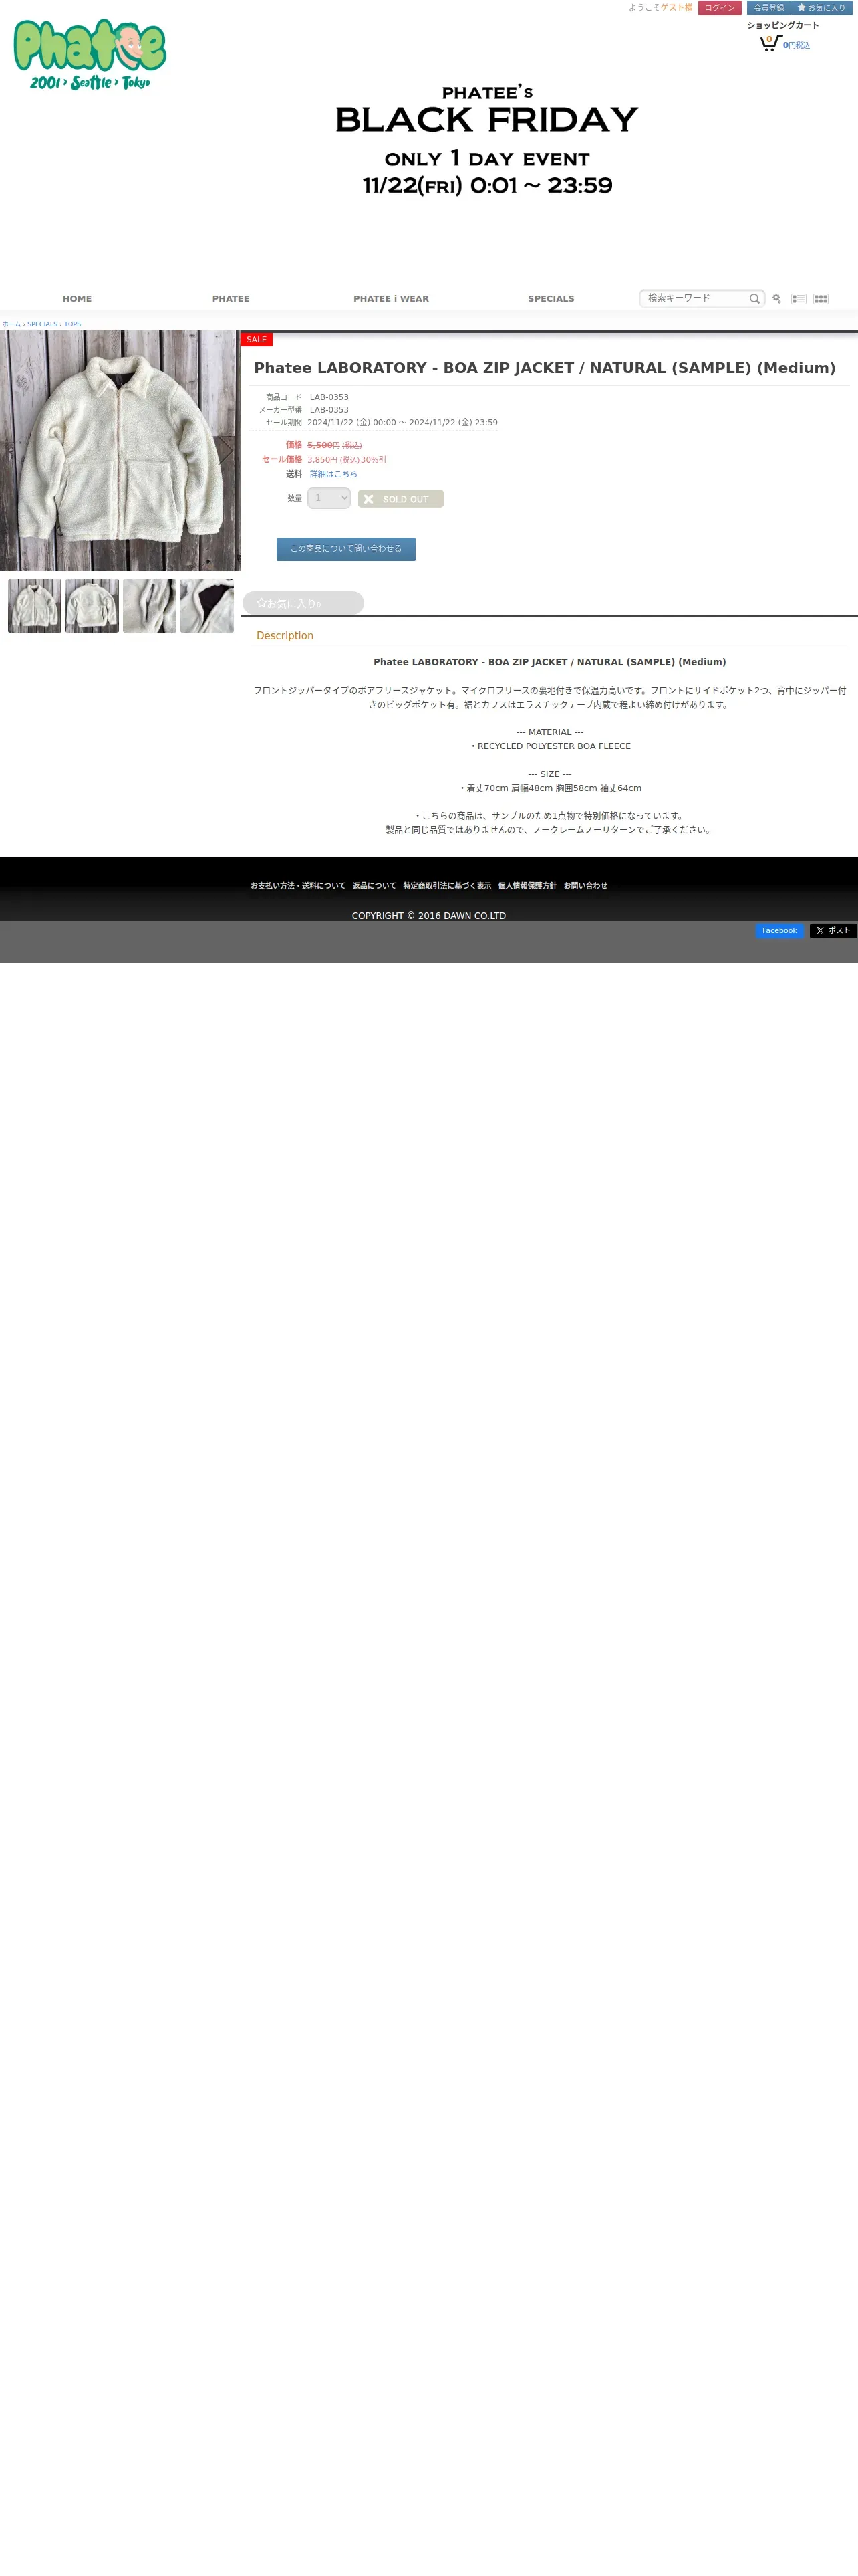The width and height of the screenshot is (858, 2576).
Task: Open 個人情報保護方針 footer link
Action: (x=527, y=886)
